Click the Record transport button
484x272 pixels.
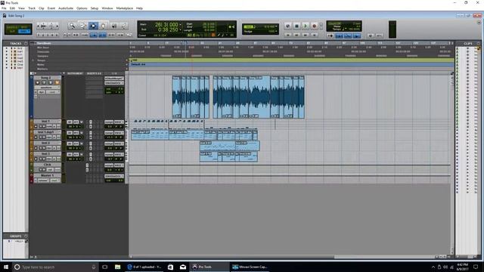coord(315,26)
